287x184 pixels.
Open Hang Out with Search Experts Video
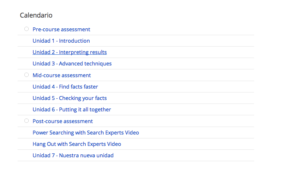(x=77, y=144)
